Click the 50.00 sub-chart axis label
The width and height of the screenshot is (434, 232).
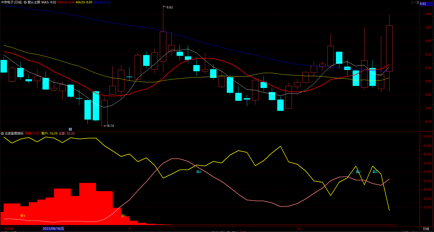(x=428, y=181)
